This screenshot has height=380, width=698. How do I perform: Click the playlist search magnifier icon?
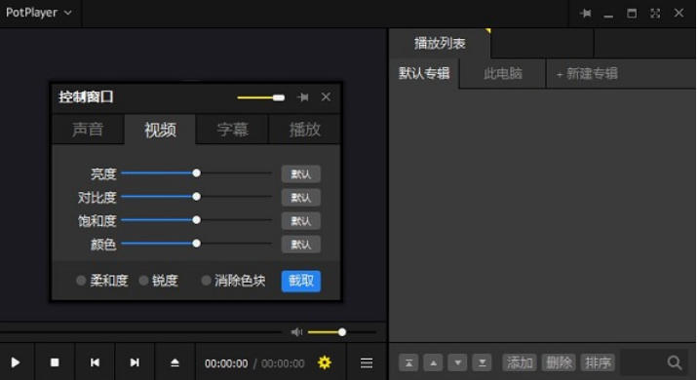click(675, 362)
